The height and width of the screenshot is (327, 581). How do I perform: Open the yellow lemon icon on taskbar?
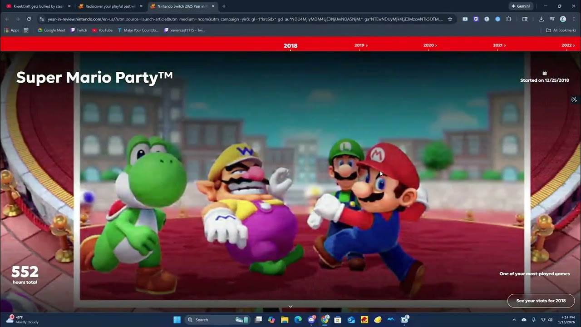378,320
